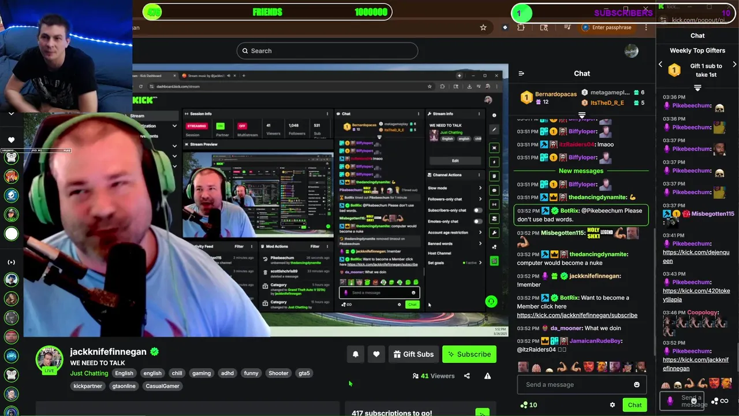The width and height of the screenshot is (739, 416).
Task: Toggle Subscribers-only chat in the streamed dashboard
Action: pyautogui.click(x=477, y=210)
